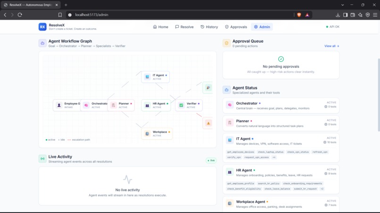The height and width of the screenshot is (213, 380).
Task: Reload the page with the refresh icon
Action: tap(20, 15)
